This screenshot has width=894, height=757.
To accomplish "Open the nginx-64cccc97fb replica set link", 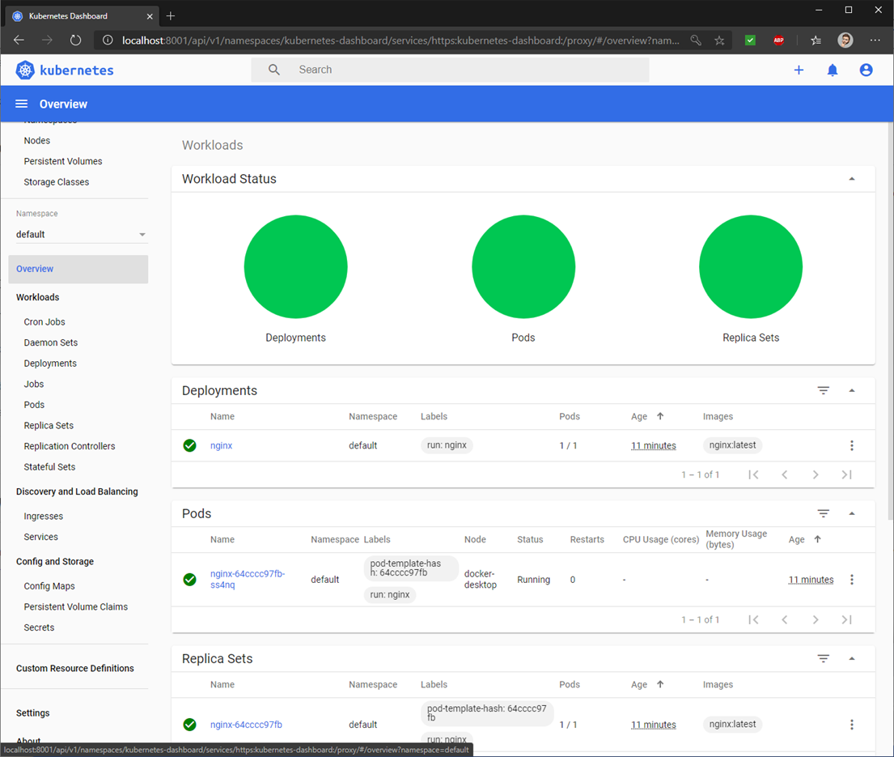I will pyautogui.click(x=246, y=725).
